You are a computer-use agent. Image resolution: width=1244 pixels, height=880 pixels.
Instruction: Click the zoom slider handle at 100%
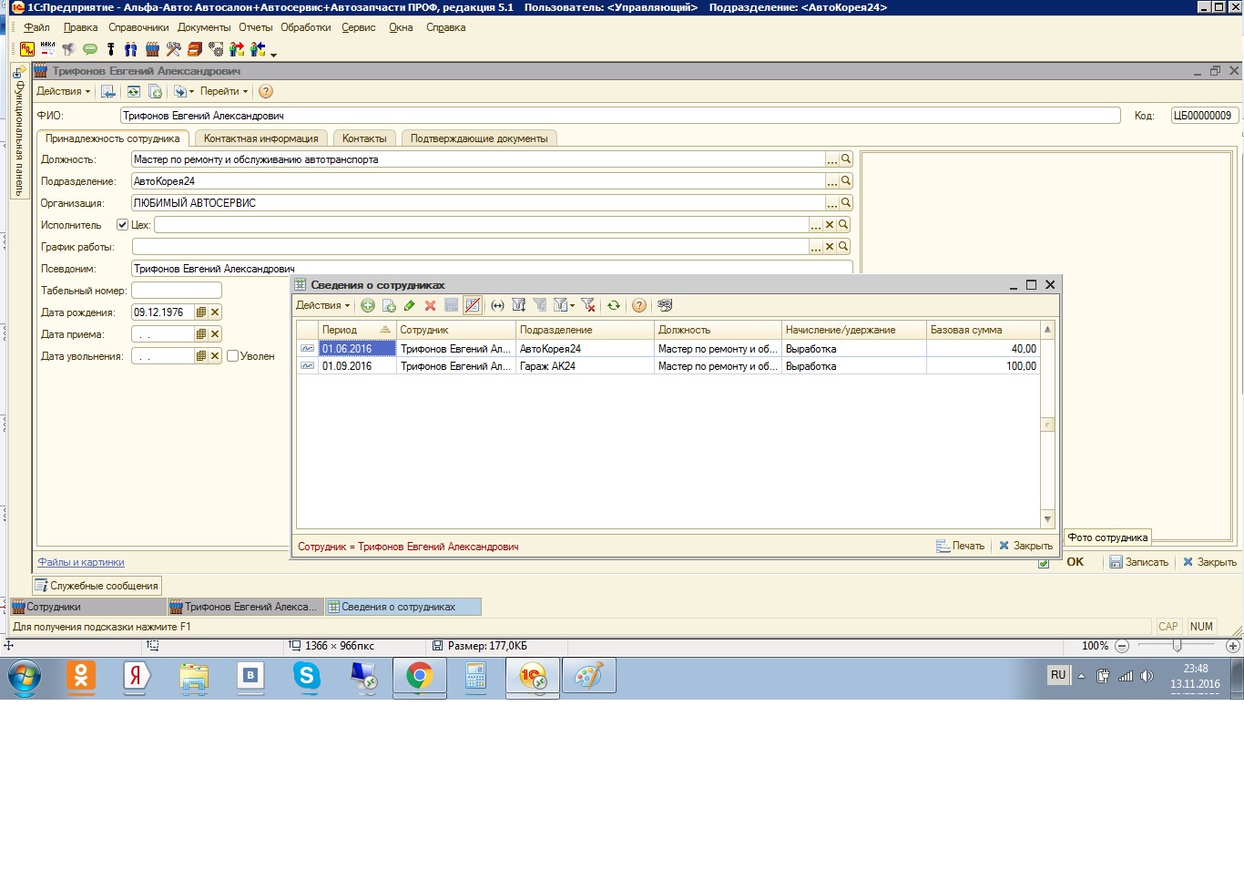click(x=1177, y=646)
